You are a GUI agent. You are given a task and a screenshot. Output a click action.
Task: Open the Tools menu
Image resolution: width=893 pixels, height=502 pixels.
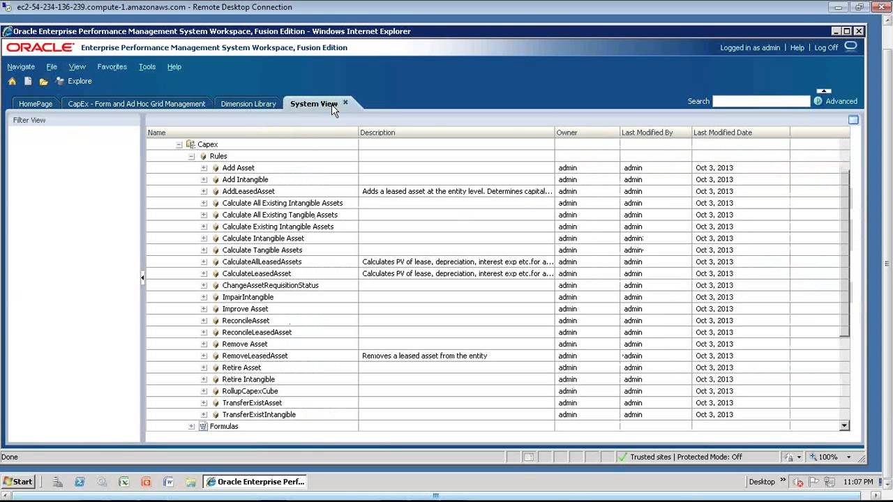point(147,67)
